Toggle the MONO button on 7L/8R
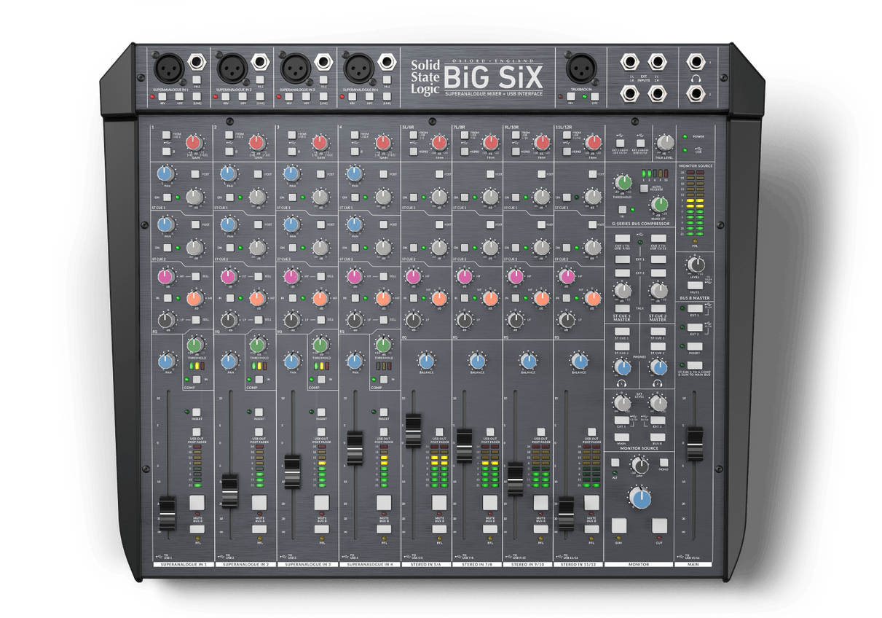This screenshot has width=882, height=618. 464,152
